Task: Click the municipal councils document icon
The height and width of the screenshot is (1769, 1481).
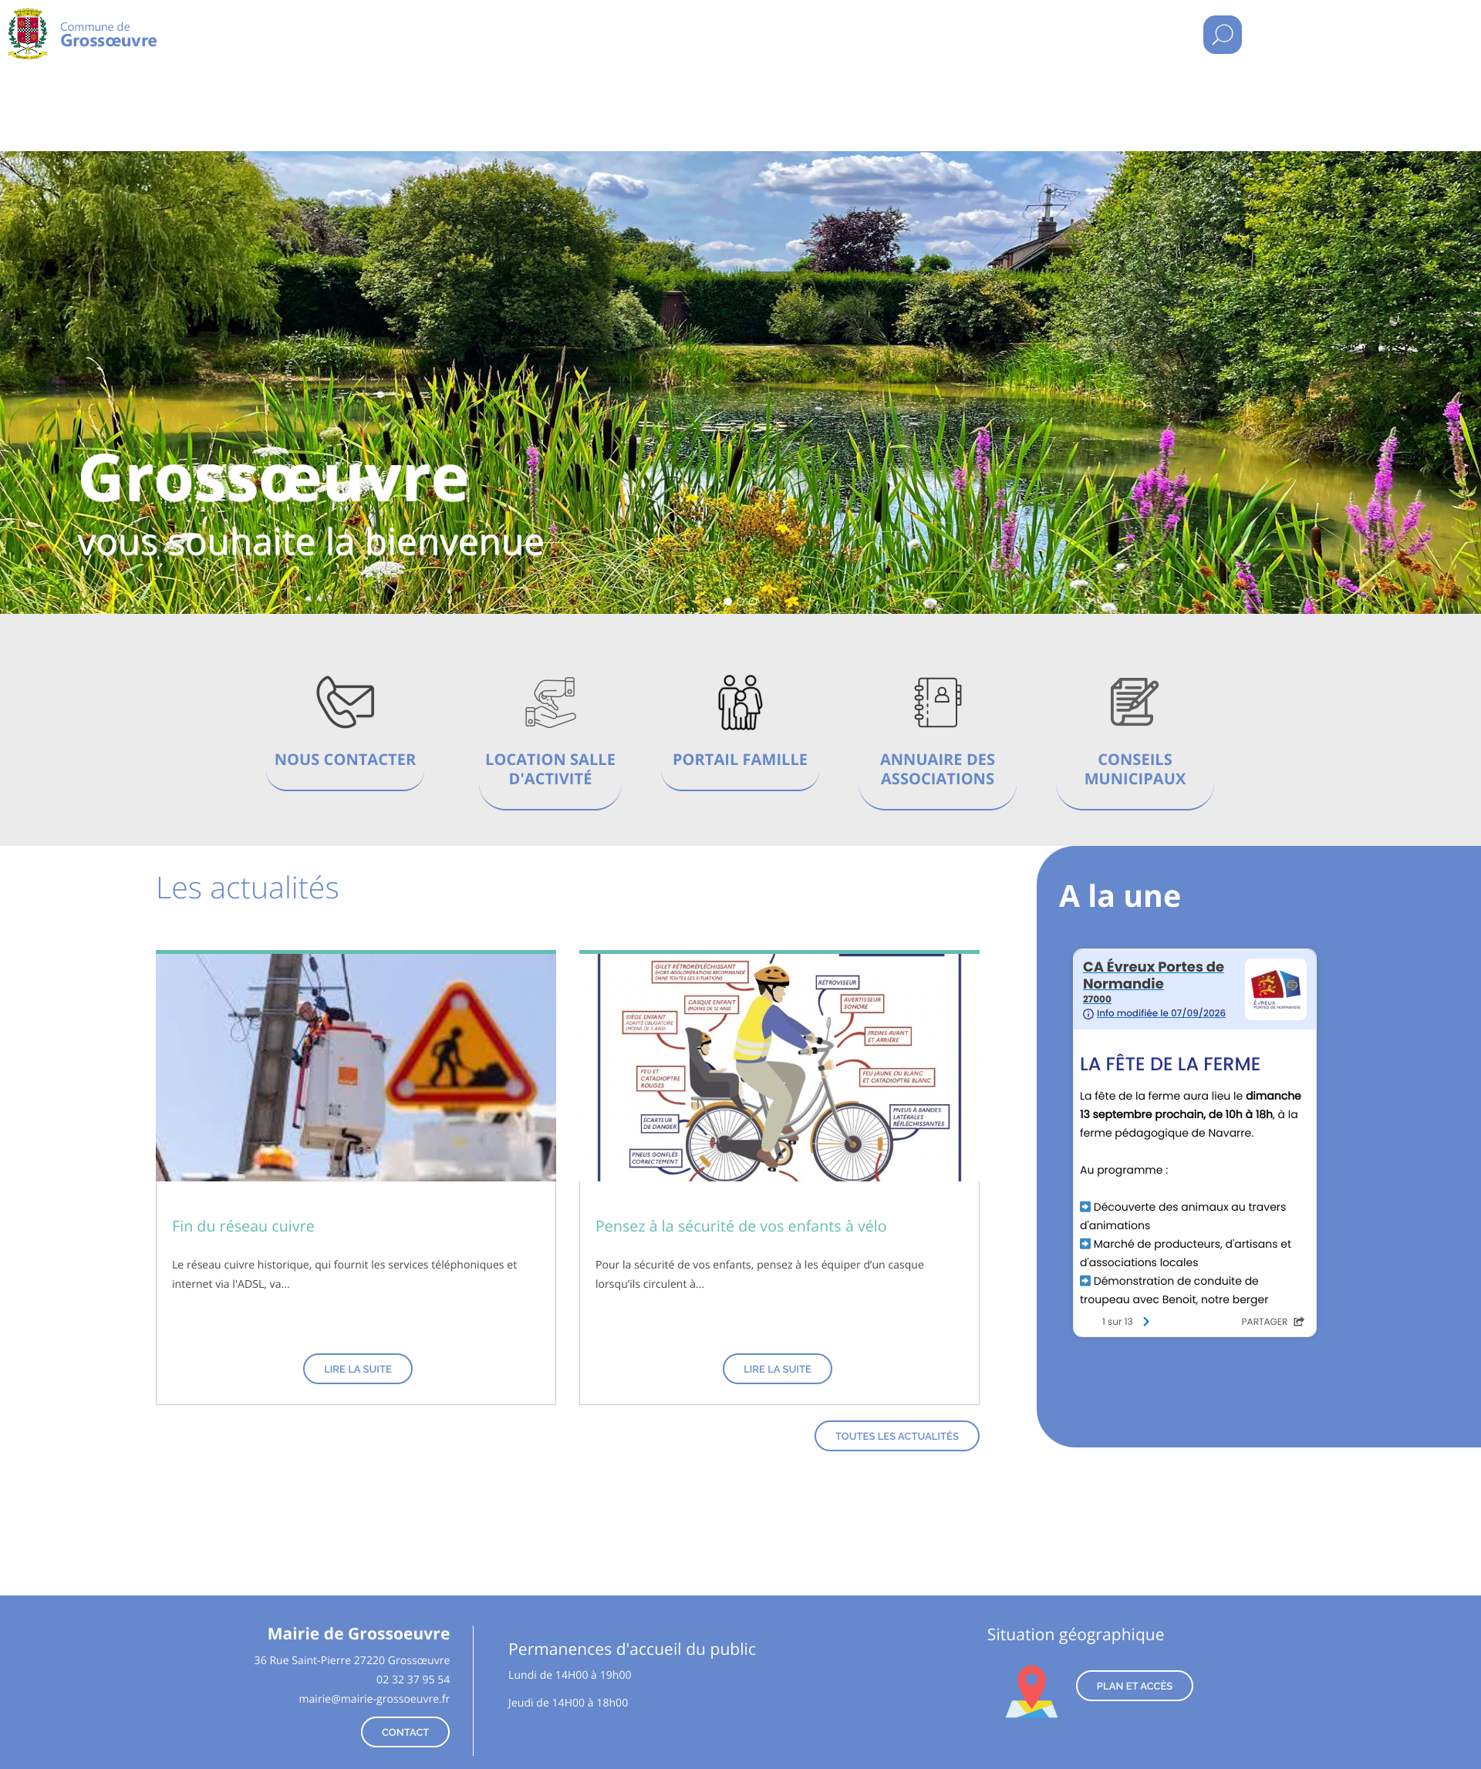Action: 1134,702
